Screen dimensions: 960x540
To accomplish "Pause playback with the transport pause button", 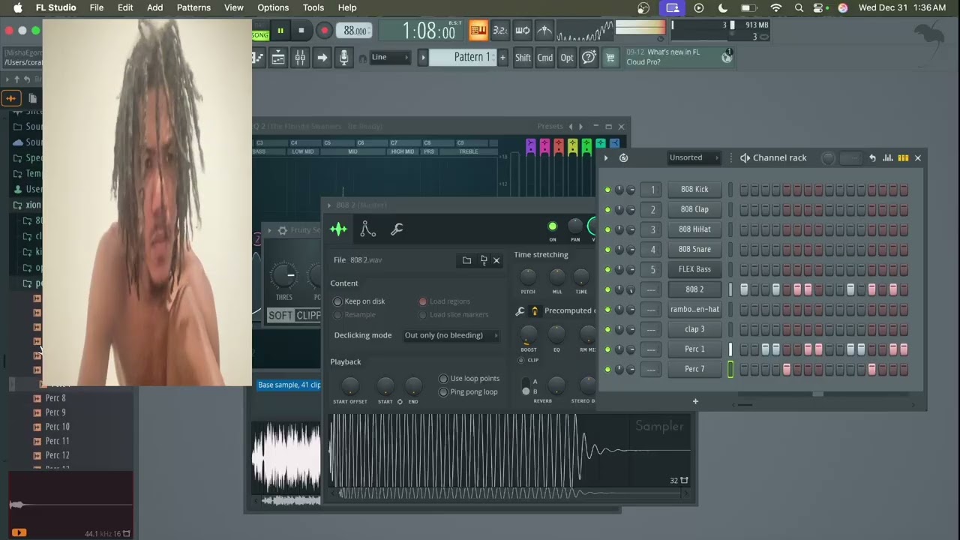I will pos(280,31).
